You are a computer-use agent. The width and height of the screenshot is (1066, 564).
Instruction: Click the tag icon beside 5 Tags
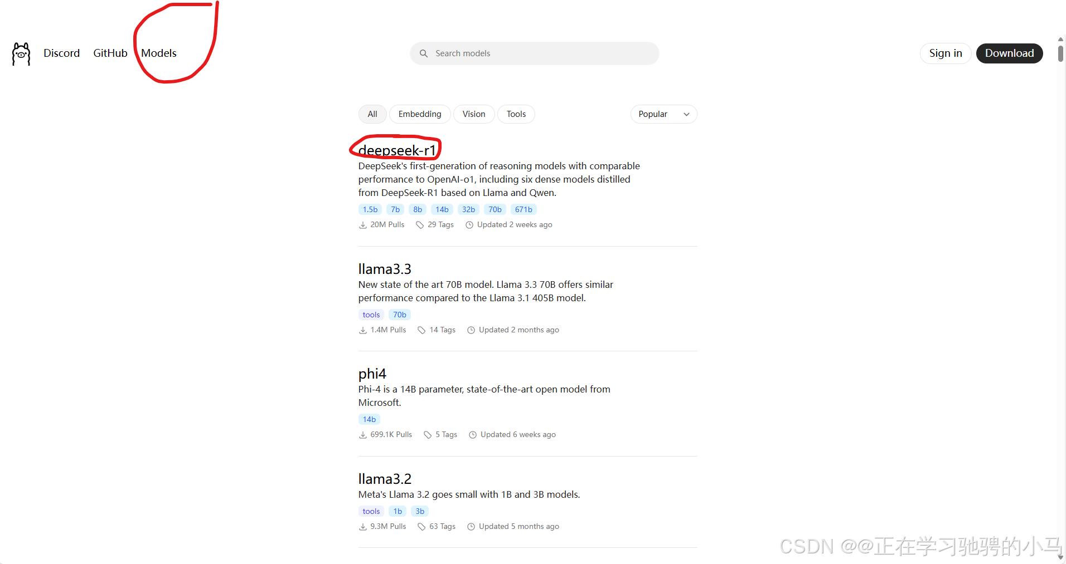(x=428, y=435)
